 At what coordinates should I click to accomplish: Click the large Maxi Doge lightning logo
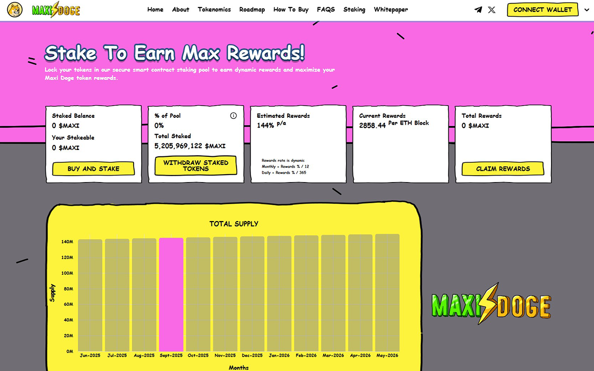[x=491, y=304]
